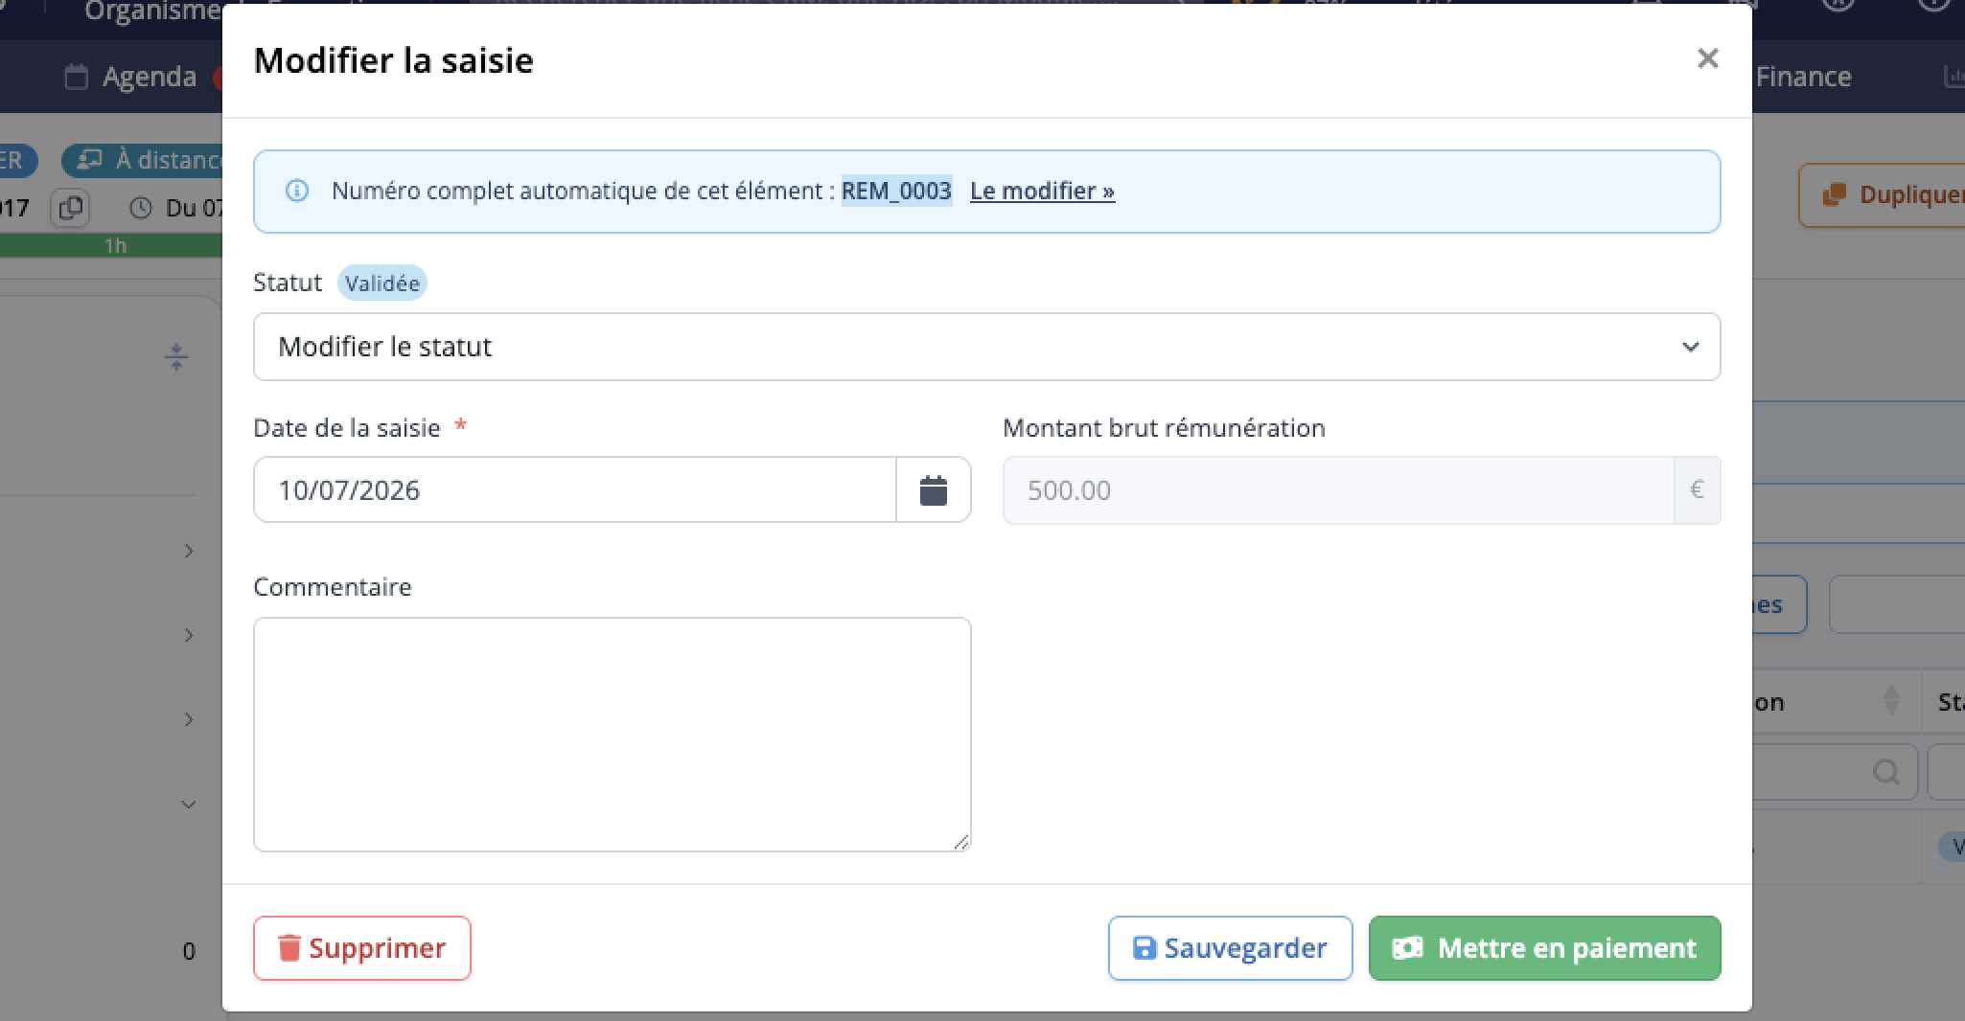The image size is (1965, 1021).
Task: Click the Sauvegarder button
Action: click(x=1230, y=948)
